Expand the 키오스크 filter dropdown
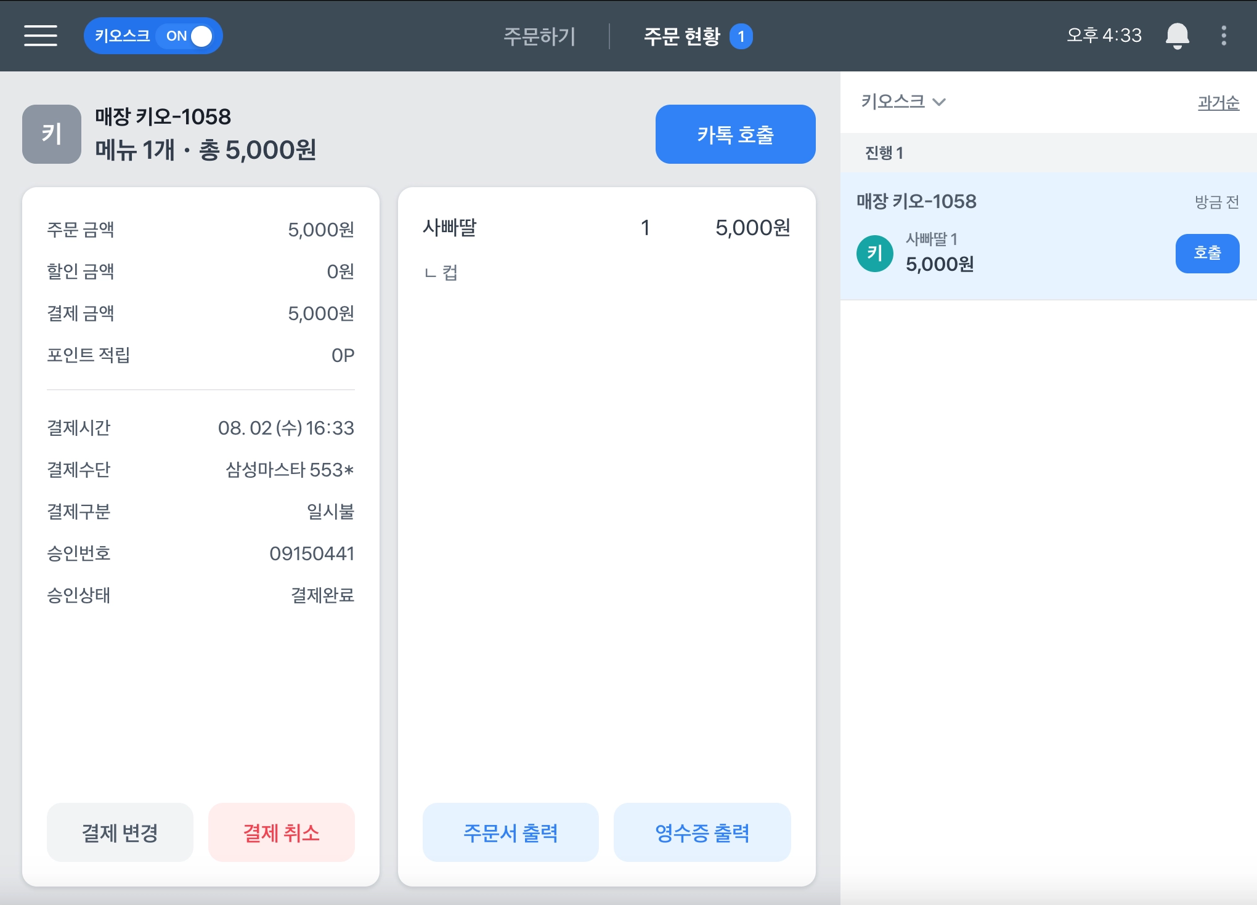The width and height of the screenshot is (1257, 905). [893, 102]
